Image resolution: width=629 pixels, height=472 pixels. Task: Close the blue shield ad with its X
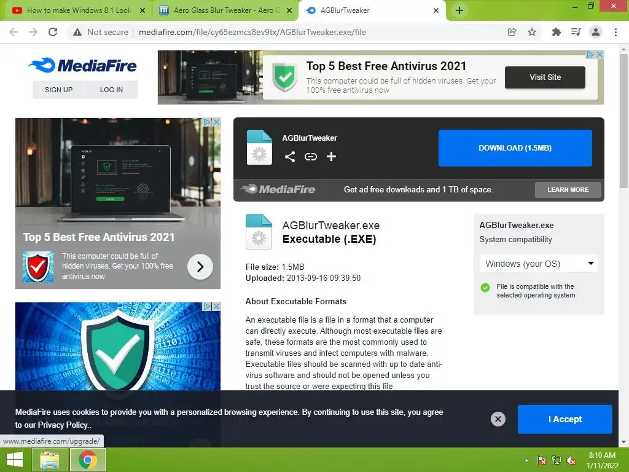click(216, 306)
